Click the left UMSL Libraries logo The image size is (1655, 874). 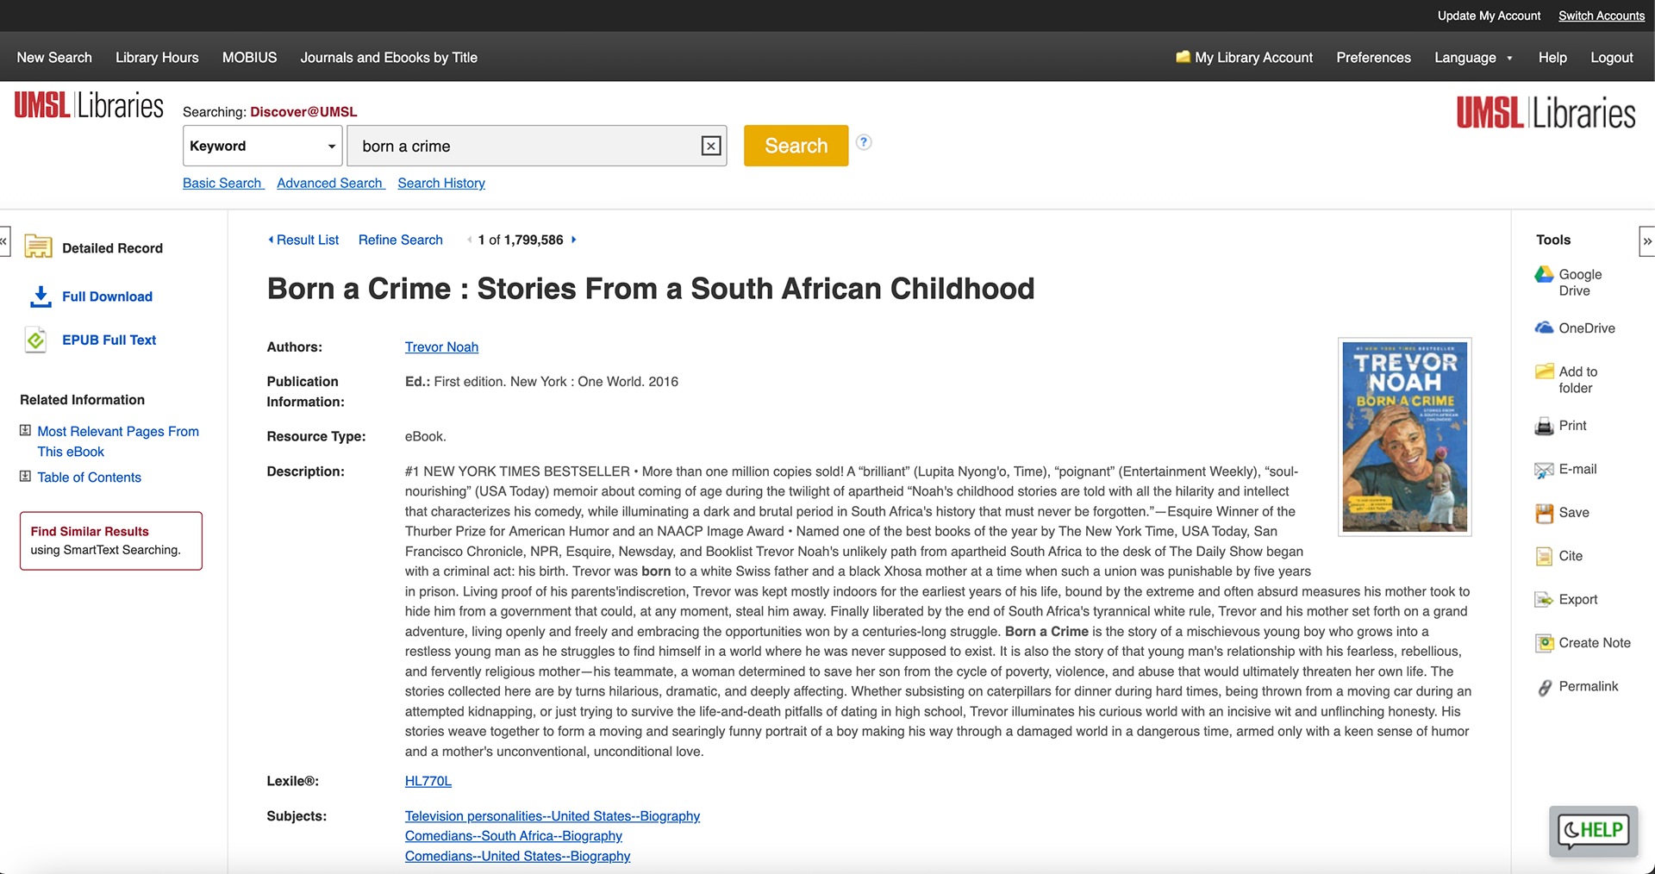pyautogui.click(x=89, y=105)
